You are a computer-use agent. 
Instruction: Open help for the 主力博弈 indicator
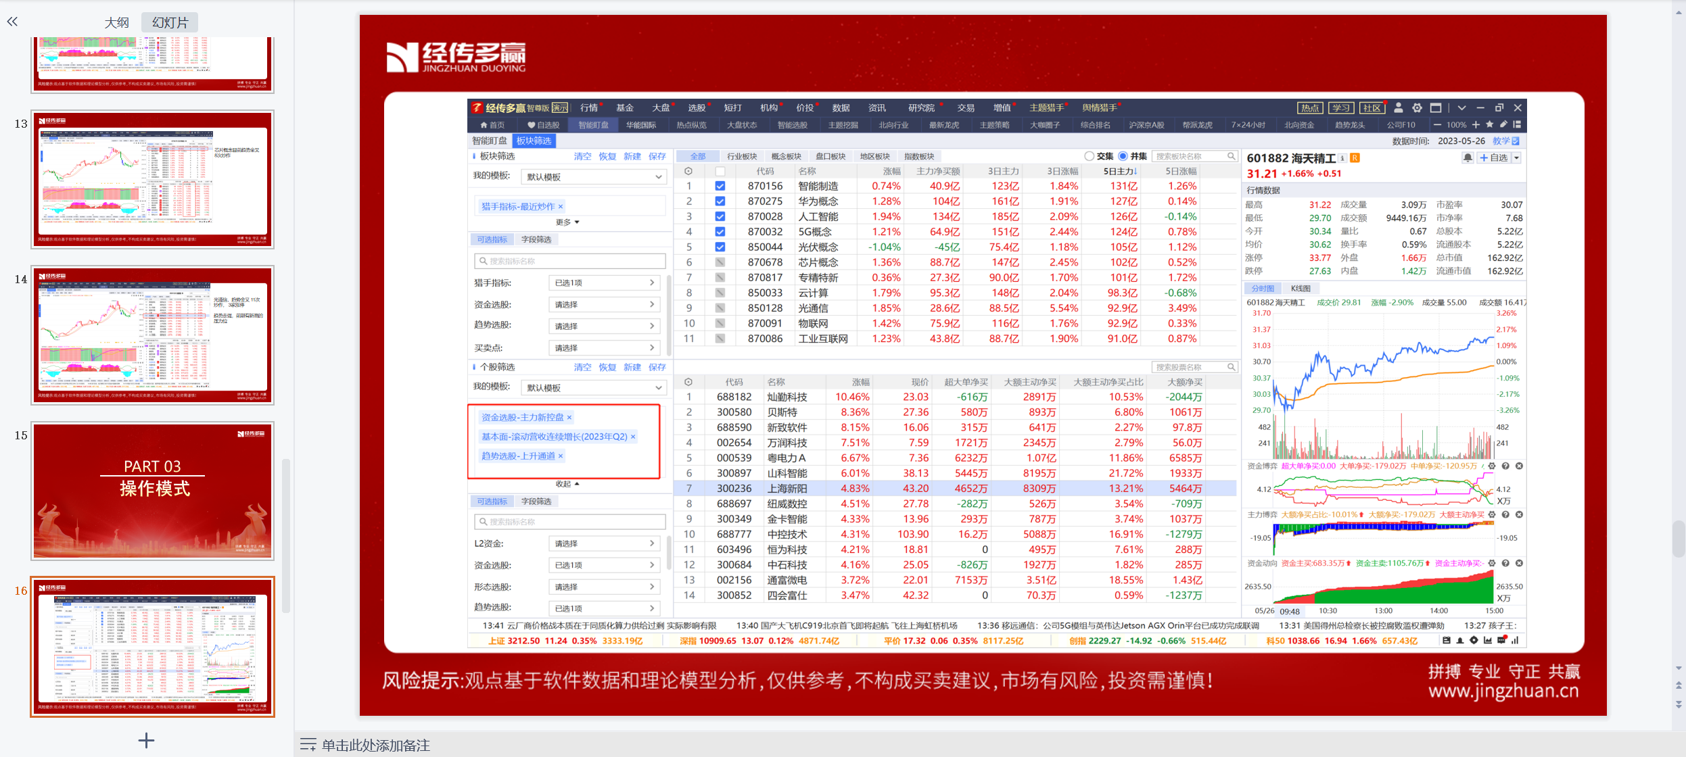tap(1505, 514)
